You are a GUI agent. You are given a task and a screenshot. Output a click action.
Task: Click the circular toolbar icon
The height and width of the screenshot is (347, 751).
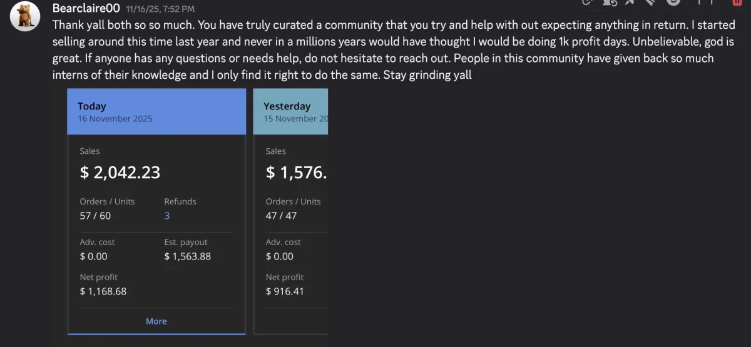[673, 2]
